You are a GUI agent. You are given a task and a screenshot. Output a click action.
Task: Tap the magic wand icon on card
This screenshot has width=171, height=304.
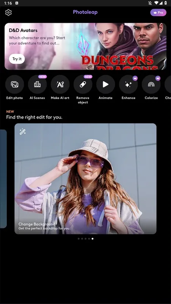(23, 131)
